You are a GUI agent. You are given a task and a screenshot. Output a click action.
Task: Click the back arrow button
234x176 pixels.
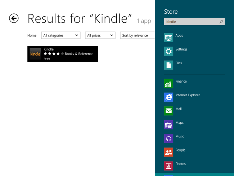14,18
